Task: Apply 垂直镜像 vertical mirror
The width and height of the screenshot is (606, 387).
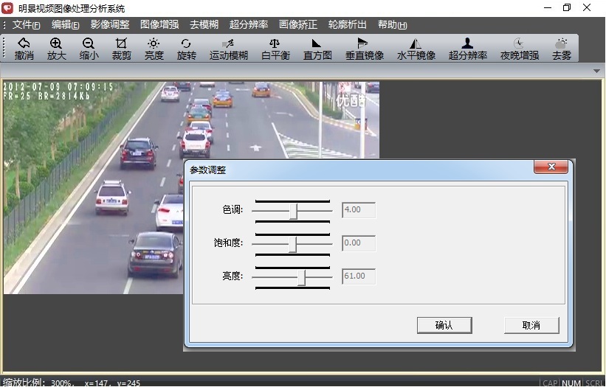Action: 364,49
